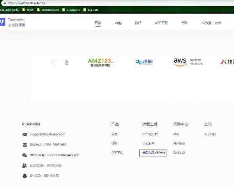This screenshot has width=234, height=188.
Task: Click the highlighted red-boxed footer tool link
Action: (x=152, y=153)
